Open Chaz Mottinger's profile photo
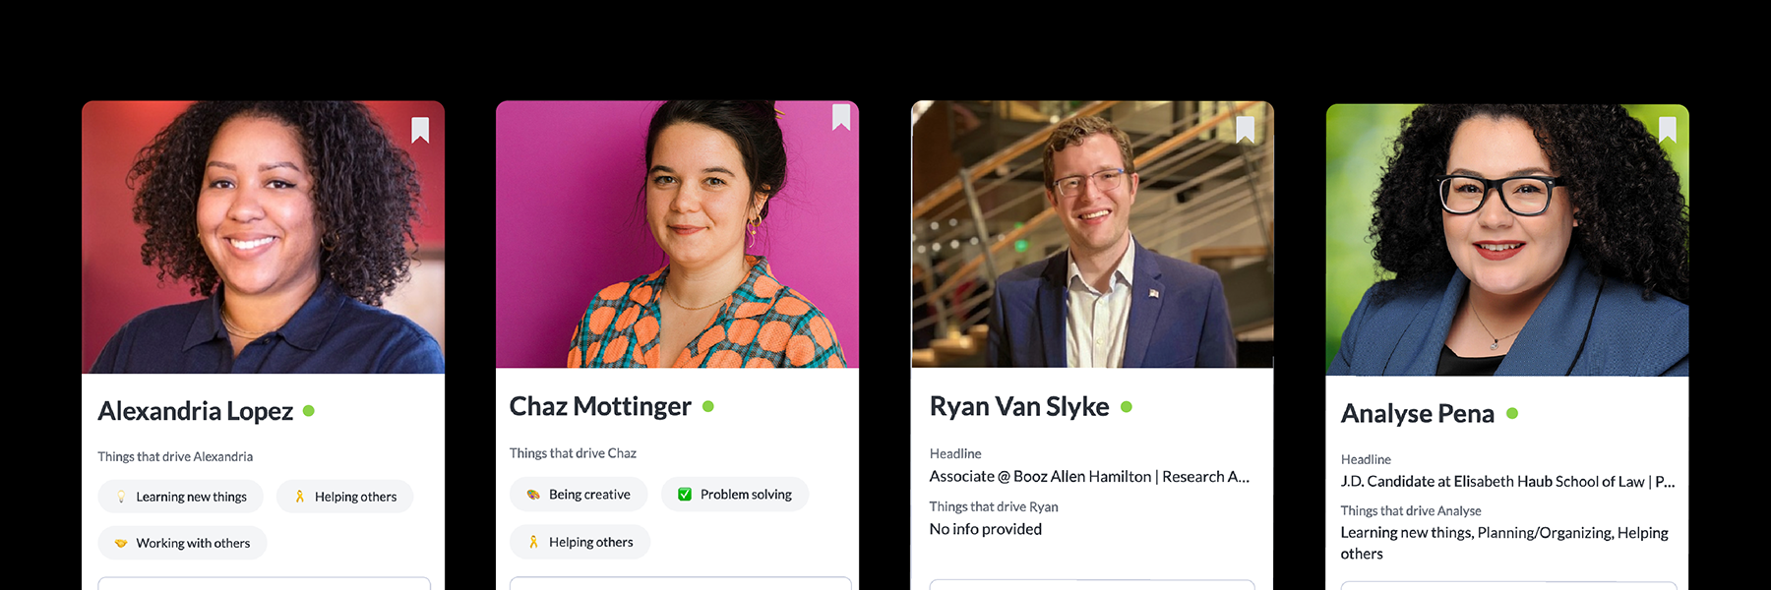The height and width of the screenshot is (590, 1771). [x=678, y=234]
